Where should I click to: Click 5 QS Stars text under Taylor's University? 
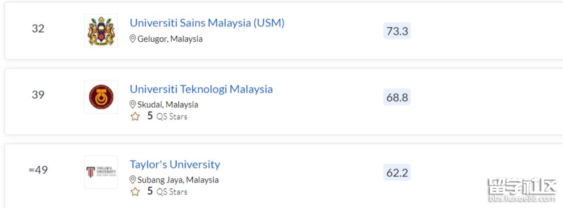point(167,192)
